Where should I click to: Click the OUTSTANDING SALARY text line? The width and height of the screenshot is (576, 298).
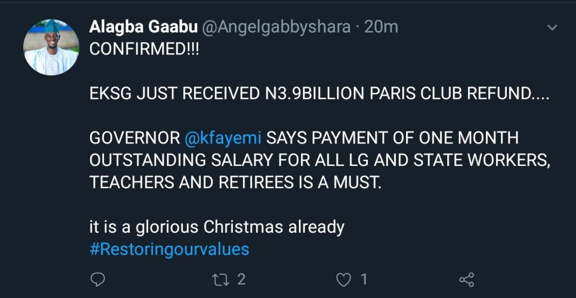318,160
